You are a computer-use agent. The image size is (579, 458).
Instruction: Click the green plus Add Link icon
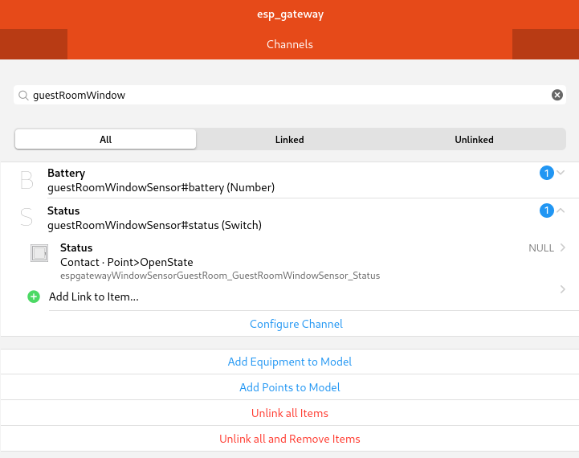point(34,296)
